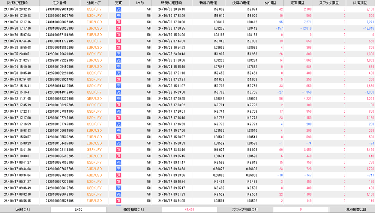Viewport: 375px width, 213px height.
Task: Click the 152.832 entry price cell
Action: point(219,9)
